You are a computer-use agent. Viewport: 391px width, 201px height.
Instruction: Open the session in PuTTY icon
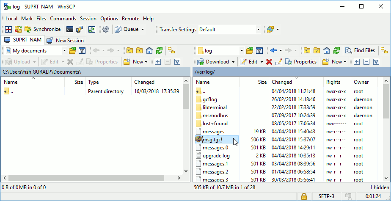(80, 30)
